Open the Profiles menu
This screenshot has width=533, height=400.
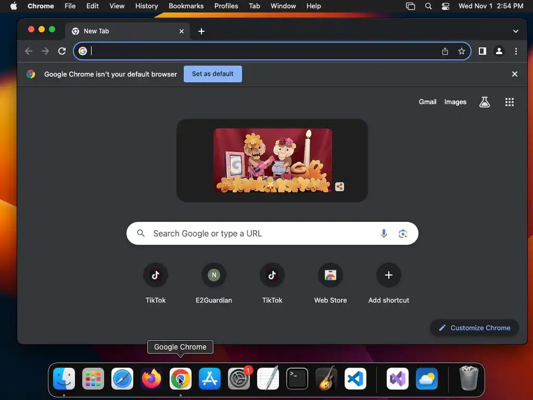click(226, 6)
